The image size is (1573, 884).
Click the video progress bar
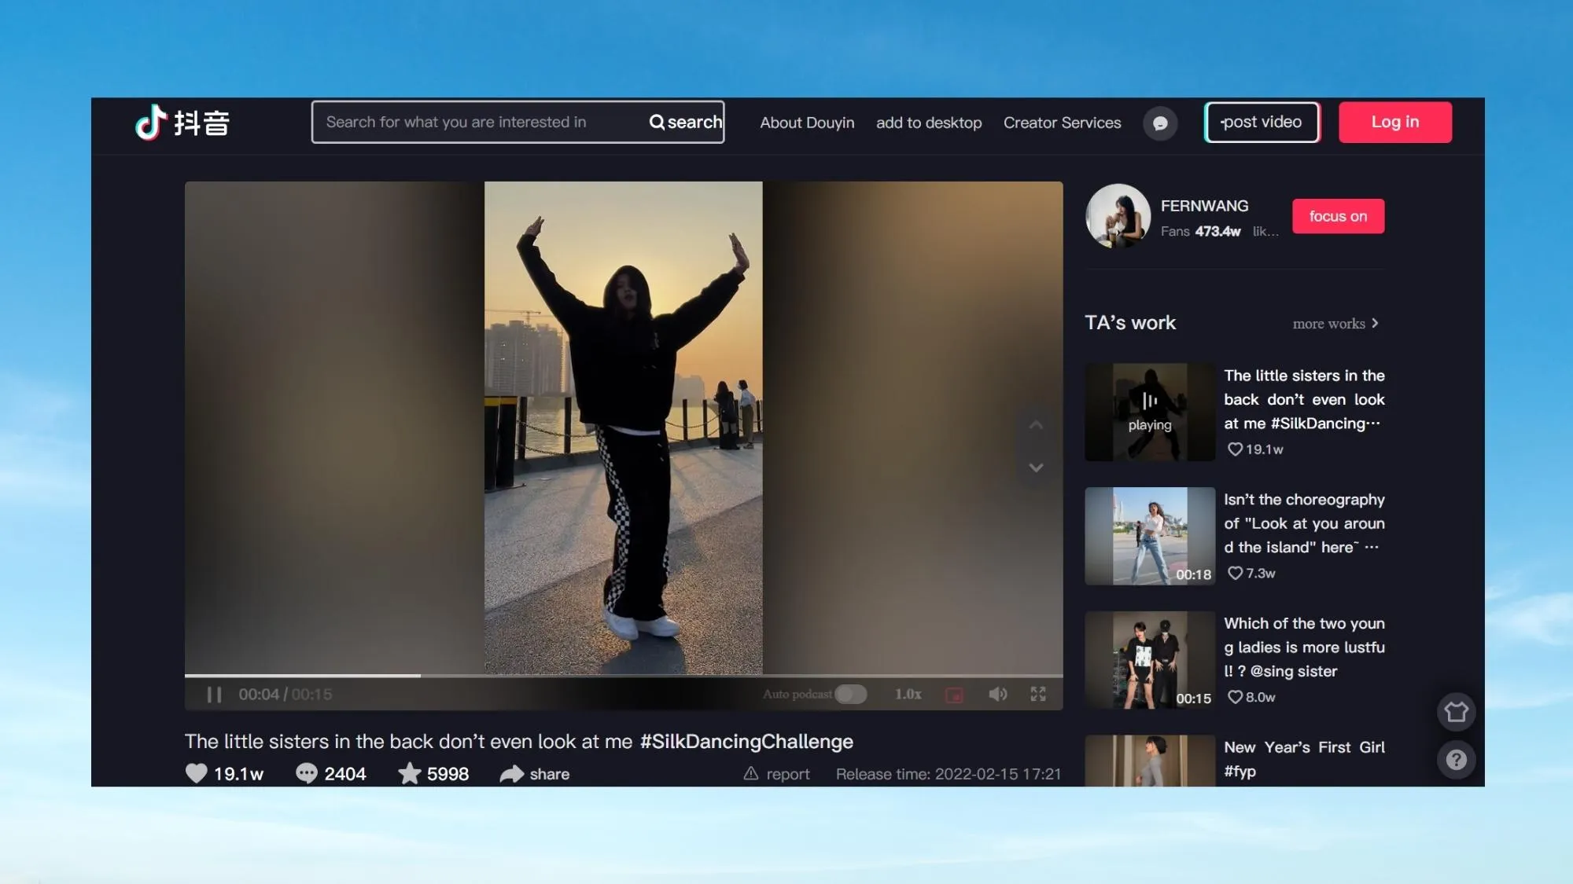623,675
